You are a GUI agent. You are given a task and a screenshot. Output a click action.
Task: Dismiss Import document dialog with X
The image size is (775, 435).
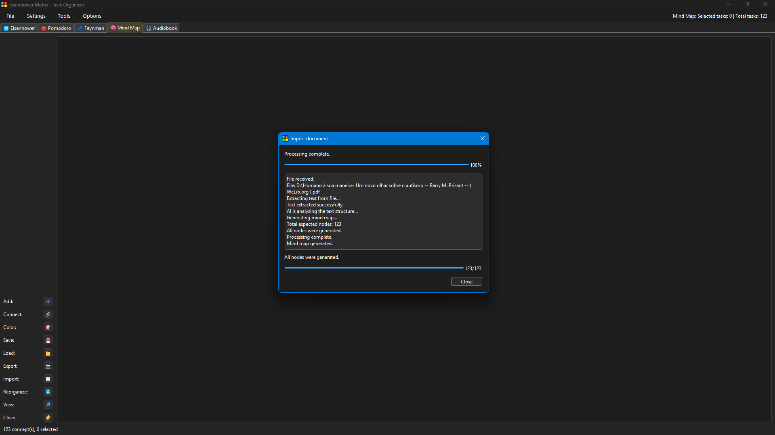[483, 138]
